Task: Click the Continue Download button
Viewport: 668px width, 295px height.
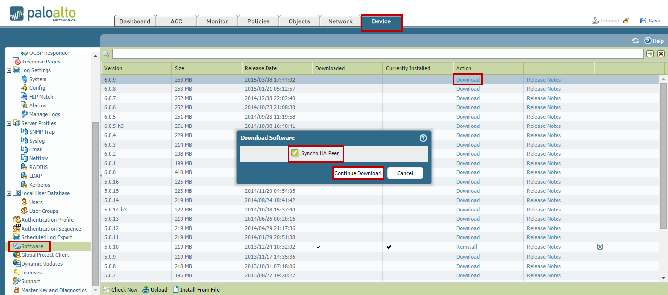Action: pos(358,173)
